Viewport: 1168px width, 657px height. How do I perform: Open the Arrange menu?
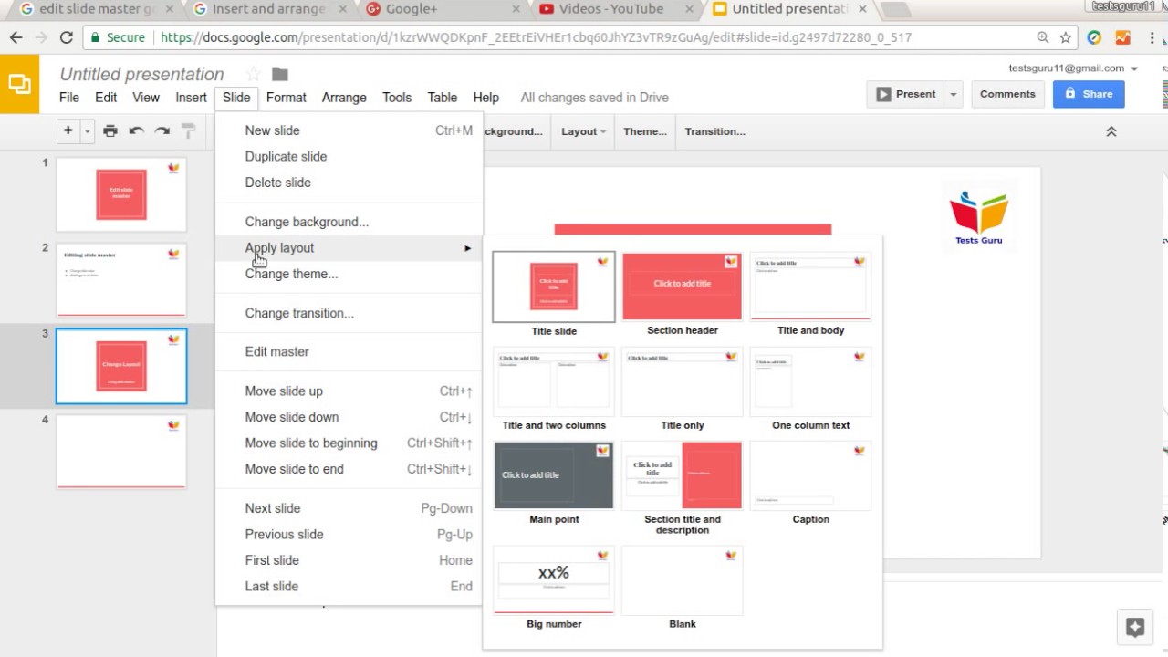(x=344, y=98)
